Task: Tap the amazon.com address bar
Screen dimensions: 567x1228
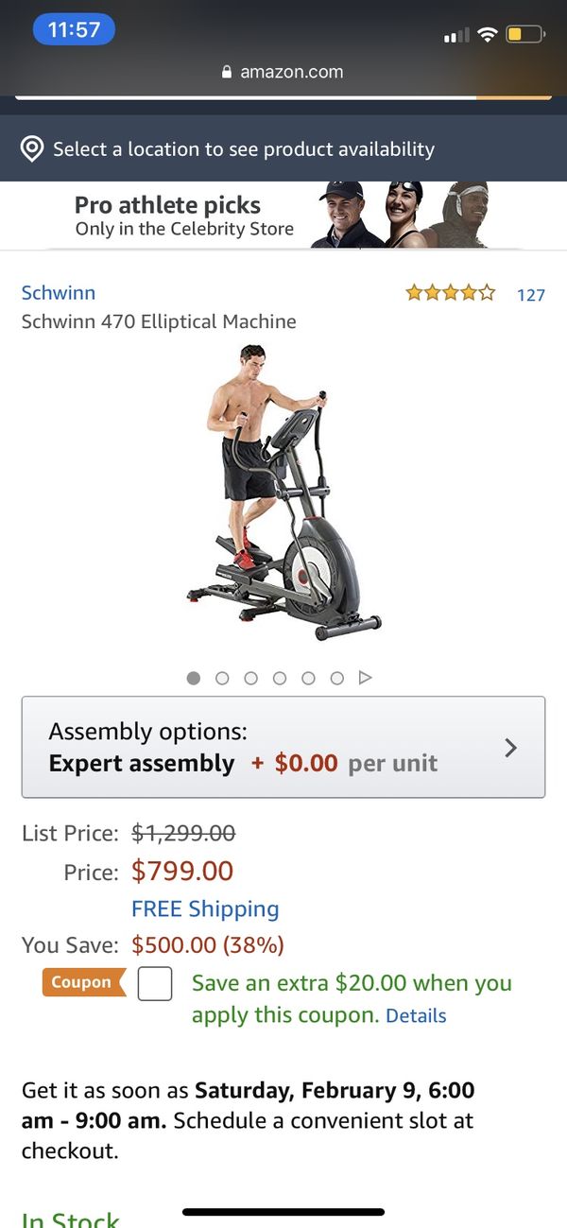Action: pos(283,72)
